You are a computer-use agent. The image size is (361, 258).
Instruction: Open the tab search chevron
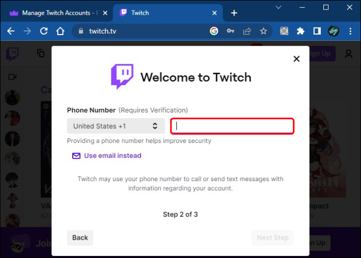tap(278, 8)
